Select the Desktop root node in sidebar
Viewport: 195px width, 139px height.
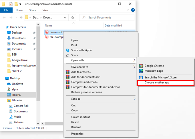click(x=15, y=78)
